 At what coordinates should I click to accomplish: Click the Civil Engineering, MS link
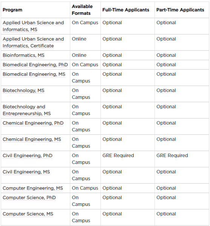pyautogui.click(x=26, y=172)
